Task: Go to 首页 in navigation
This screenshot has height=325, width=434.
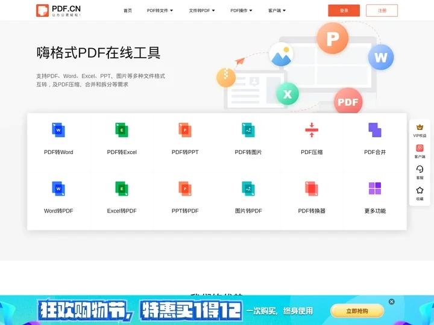Action: [x=128, y=10]
